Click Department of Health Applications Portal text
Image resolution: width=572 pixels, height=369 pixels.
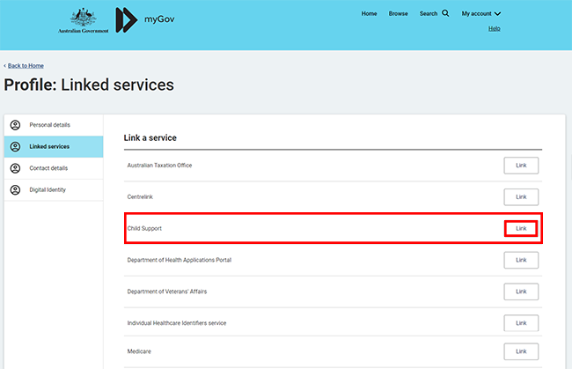click(180, 260)
